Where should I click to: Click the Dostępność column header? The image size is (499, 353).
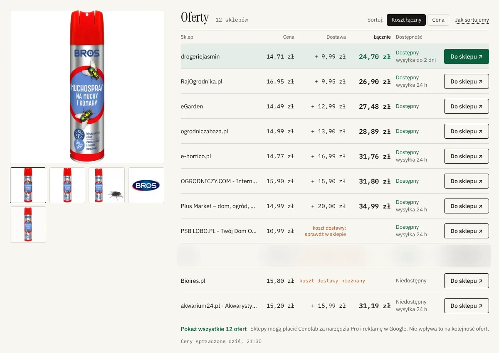[x=409, y=37]
